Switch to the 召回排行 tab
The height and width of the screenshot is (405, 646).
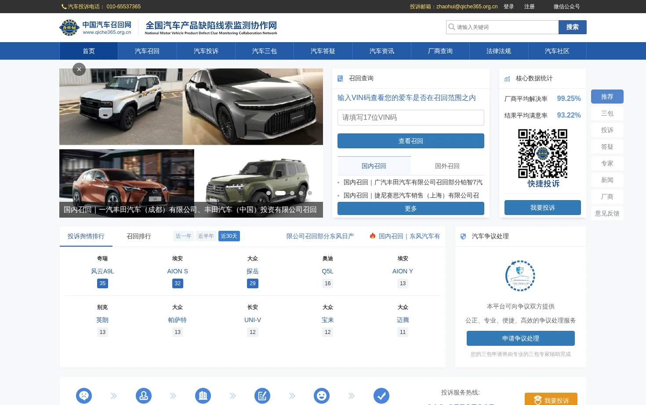[139, 236]
